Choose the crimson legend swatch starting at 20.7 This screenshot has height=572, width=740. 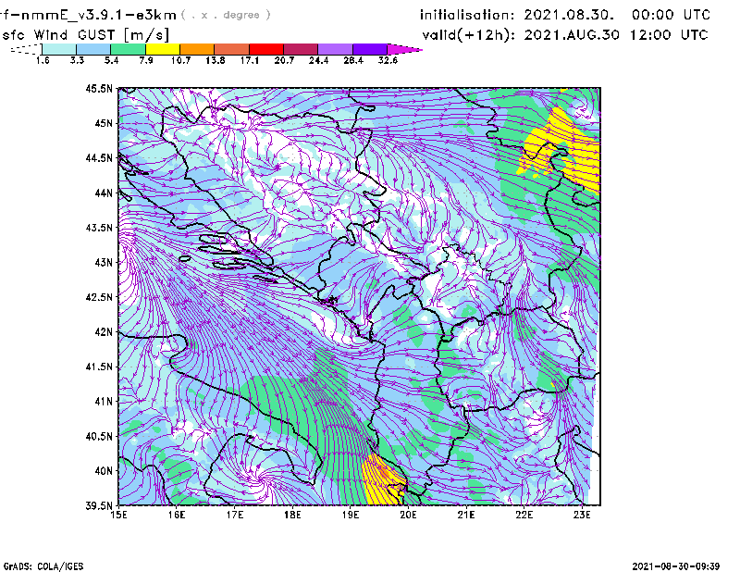point(301,49)
